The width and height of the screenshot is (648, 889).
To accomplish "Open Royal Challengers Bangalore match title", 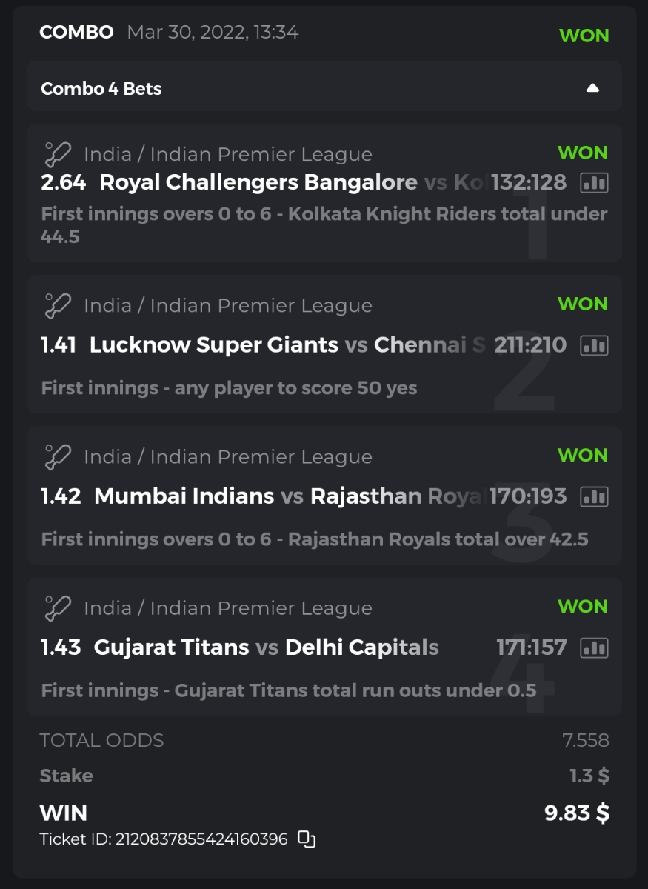I will pos(258,182).
